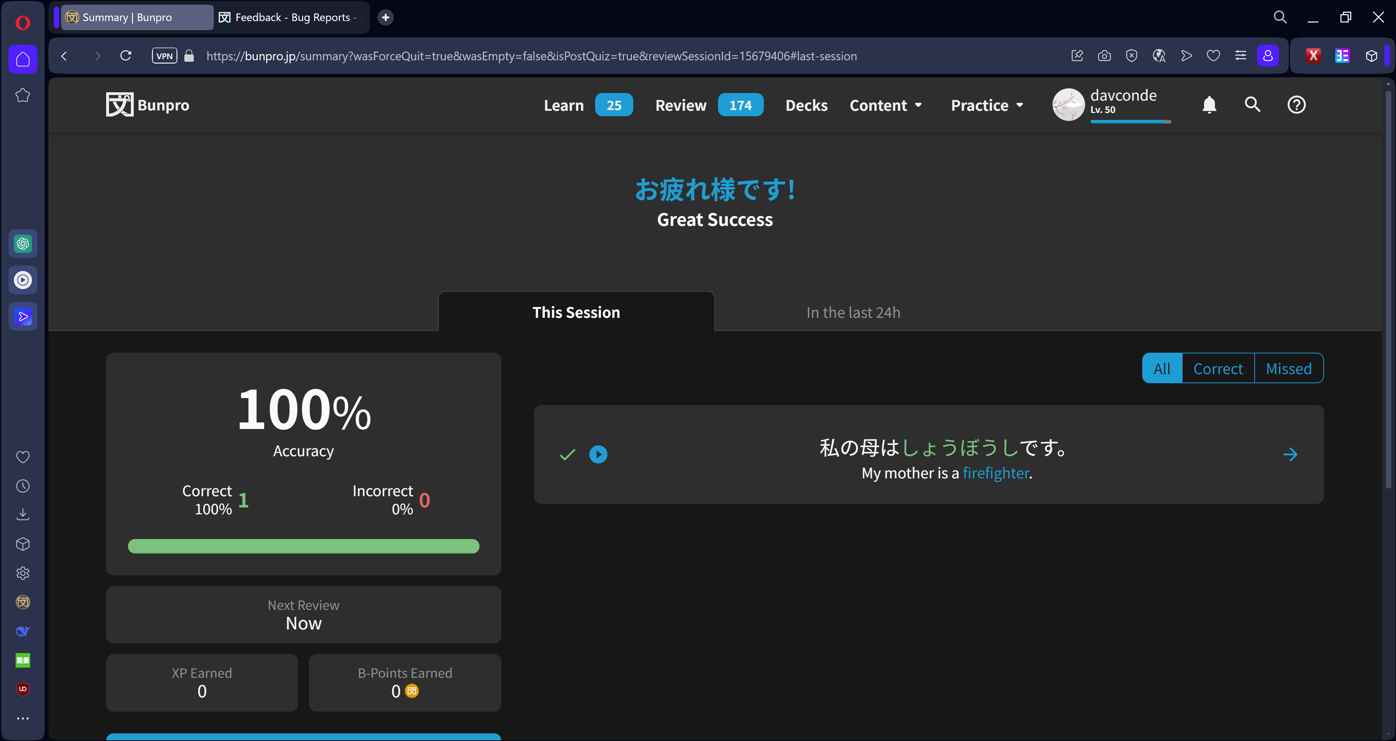Open the ChatGPT sidebar icon
Viewport: 1396px width, 741px height.
[x=23, y=244]
